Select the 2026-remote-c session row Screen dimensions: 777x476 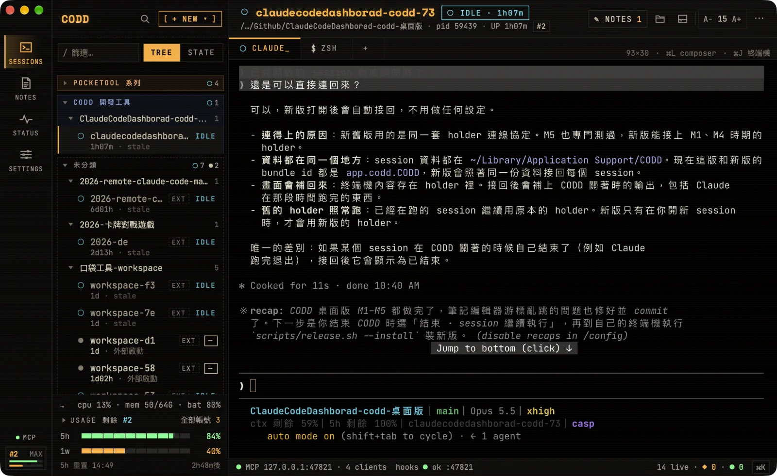click(141, 203)
